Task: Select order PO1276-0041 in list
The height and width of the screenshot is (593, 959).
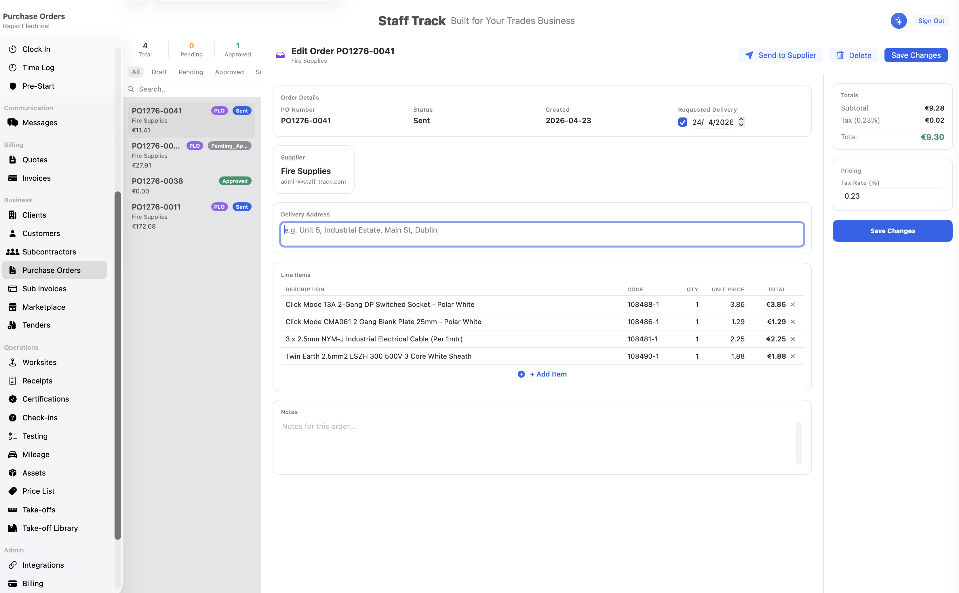Action: click(x=191, y=120)
